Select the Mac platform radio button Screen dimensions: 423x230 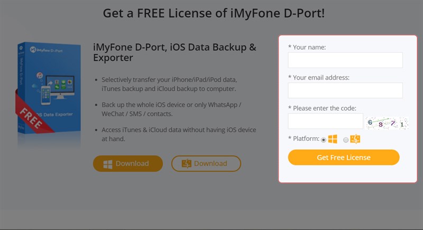[x=346, y=140]
